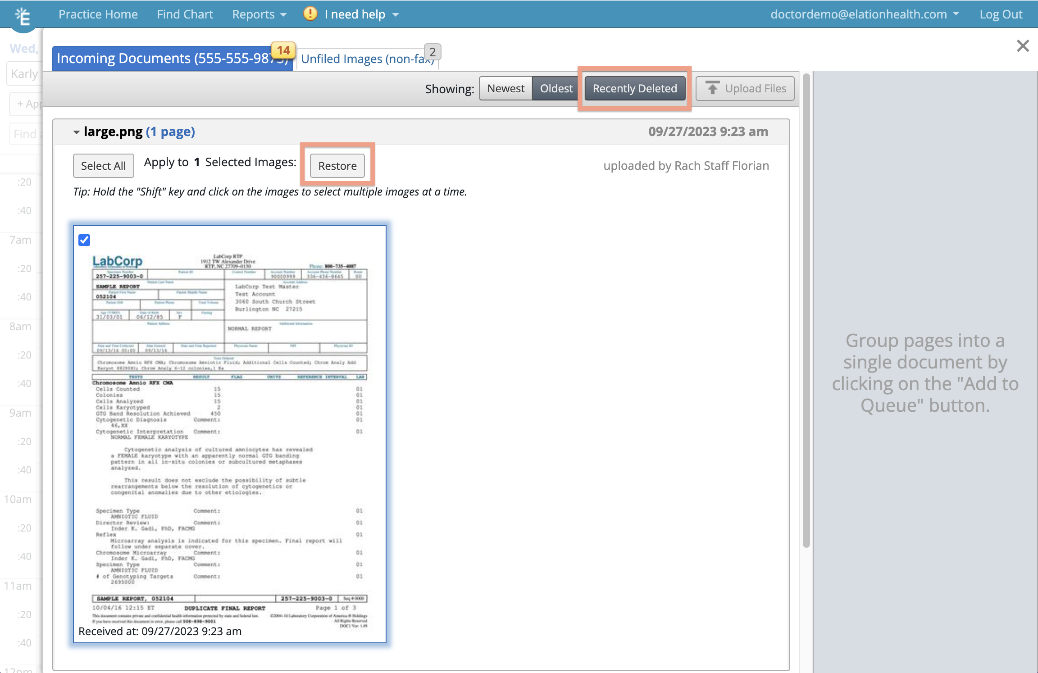Click the upload arrow icon
The height and width of the screenshot is (673, 1038).
(712, 88)
